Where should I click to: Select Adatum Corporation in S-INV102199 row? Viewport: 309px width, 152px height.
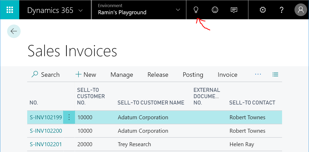pyautogui.click(x=143, y=117)
